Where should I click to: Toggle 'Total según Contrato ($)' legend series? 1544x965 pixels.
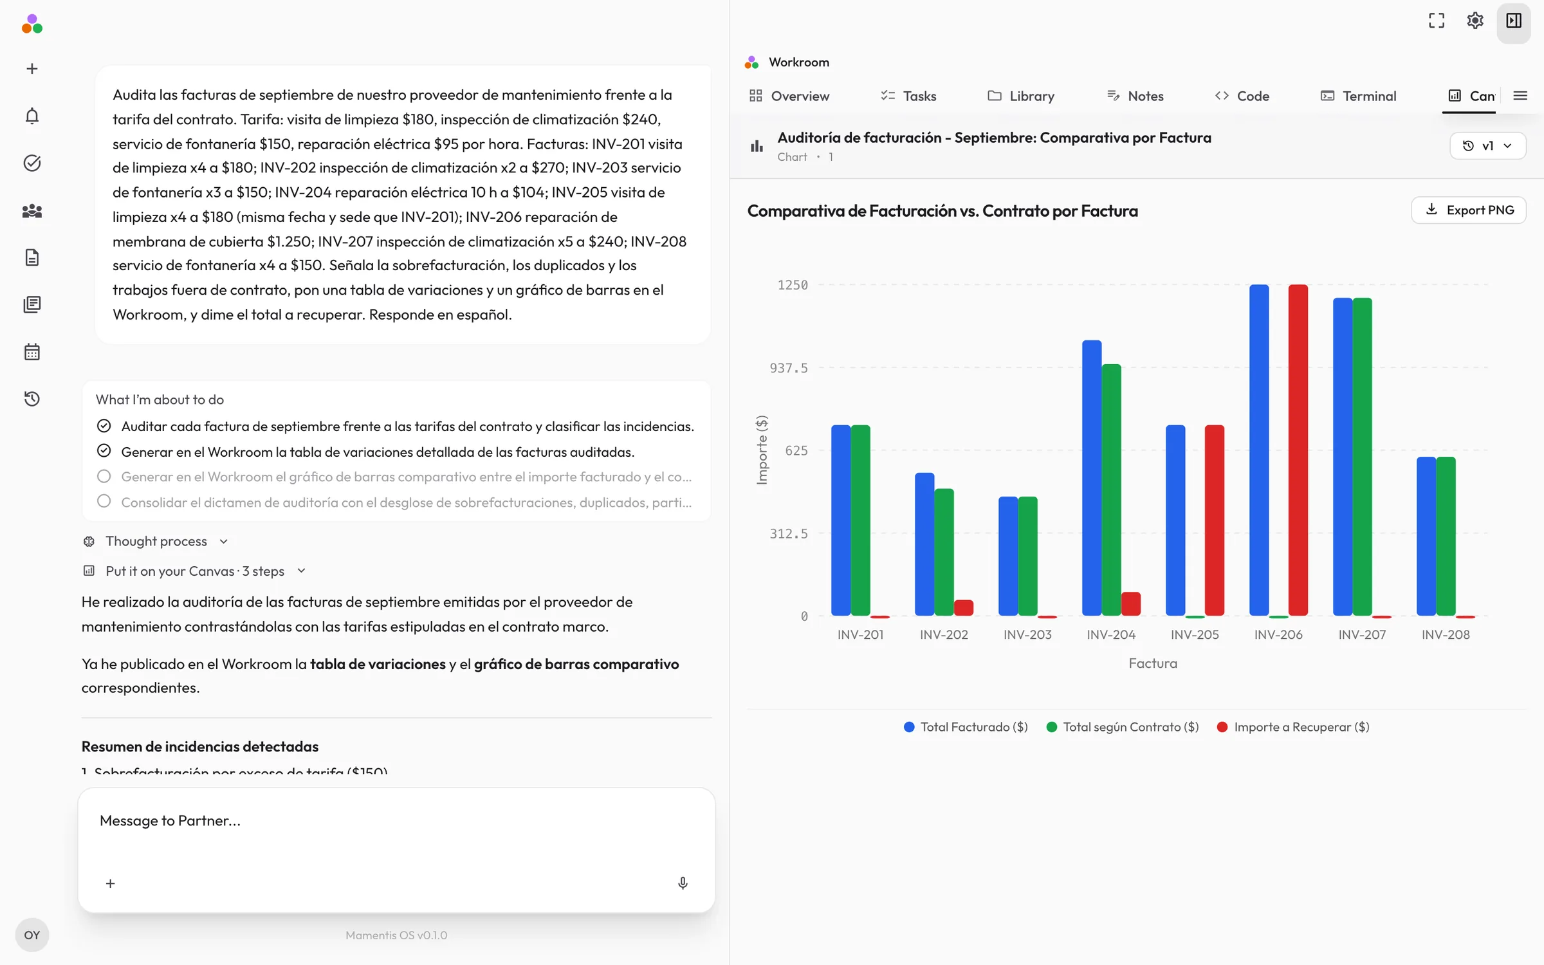point(1123,727)
